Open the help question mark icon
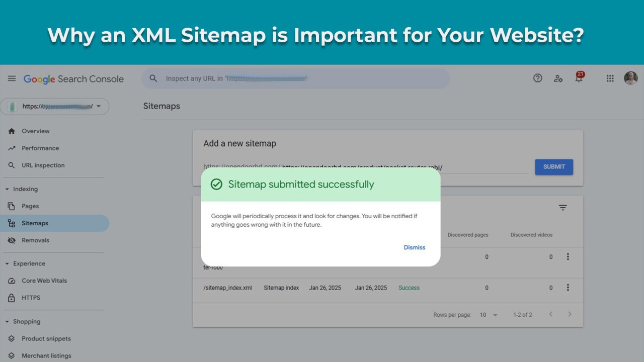The image size is (644, 362). 538,78
